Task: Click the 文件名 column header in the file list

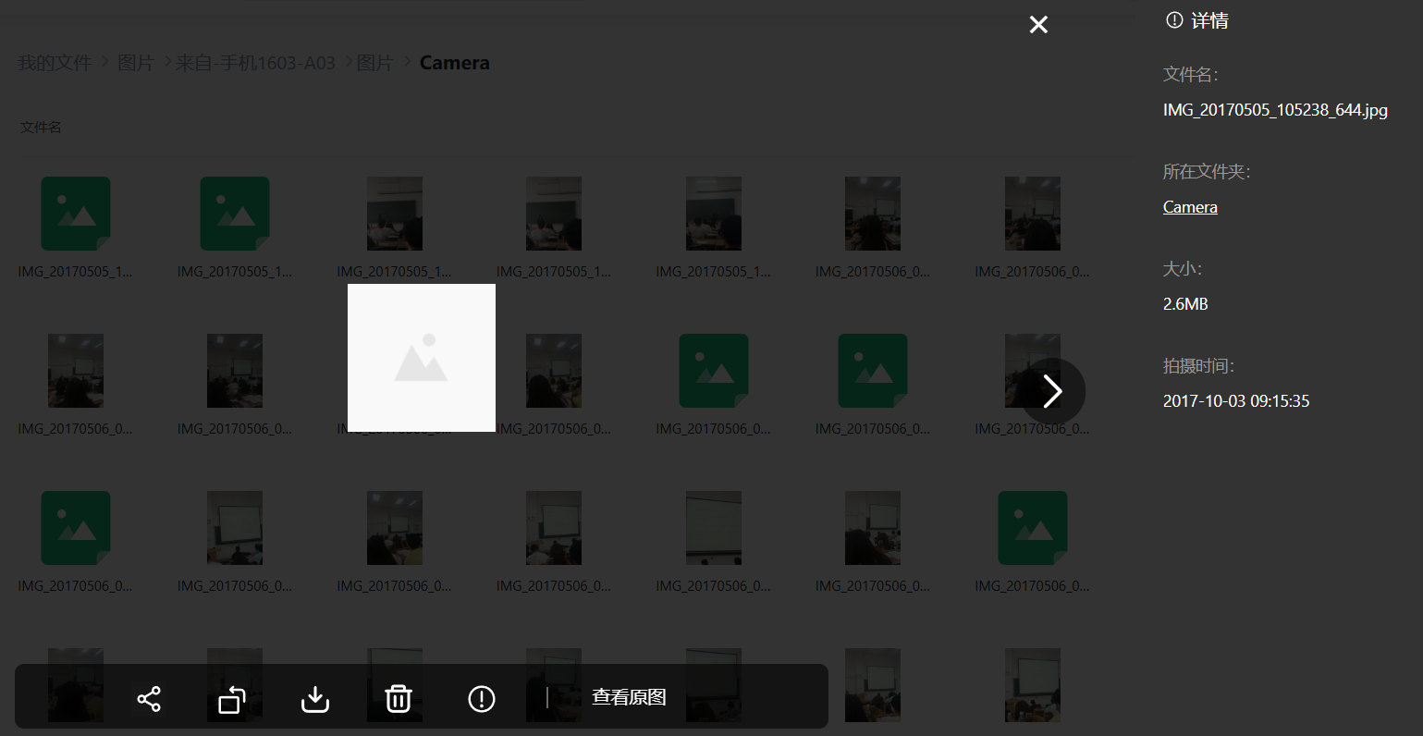Action: (41, 128)
